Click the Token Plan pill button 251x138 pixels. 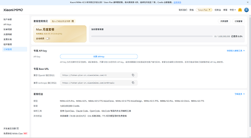click(x=204, y=10)
